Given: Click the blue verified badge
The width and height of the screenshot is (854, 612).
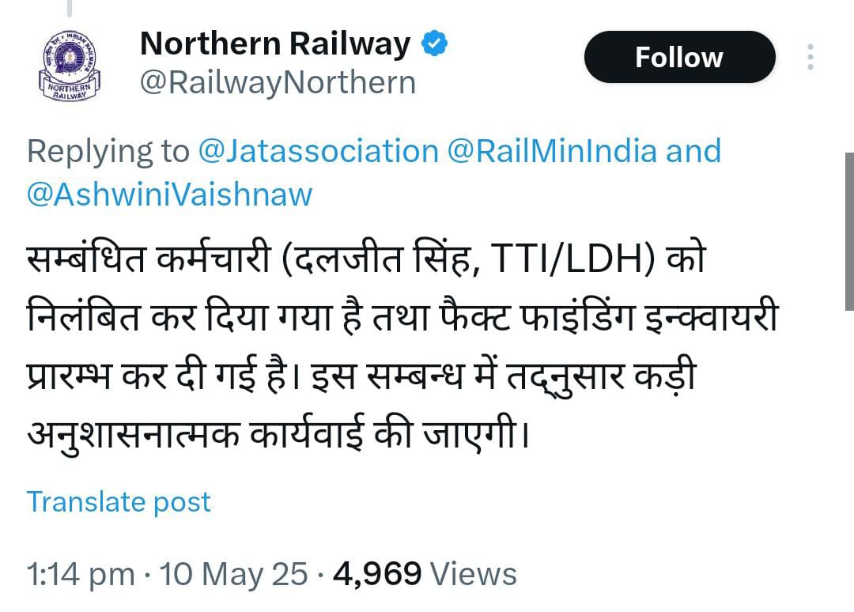Looking at the screenshot, I should (435, 43).
